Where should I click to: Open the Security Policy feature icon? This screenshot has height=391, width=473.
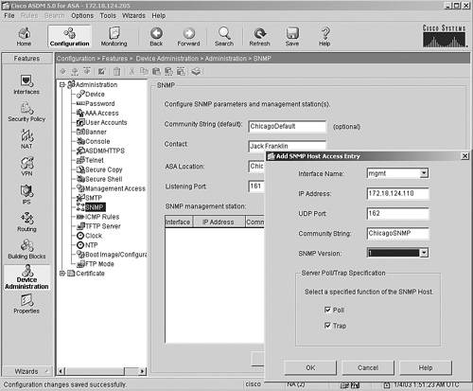point(26,112)
